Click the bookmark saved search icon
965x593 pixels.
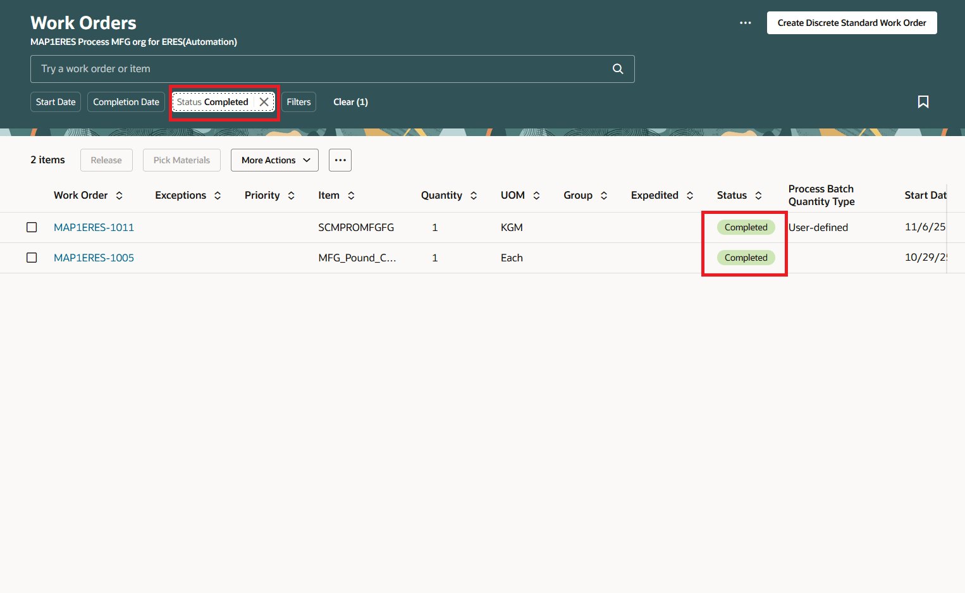(x=923, y=102)
